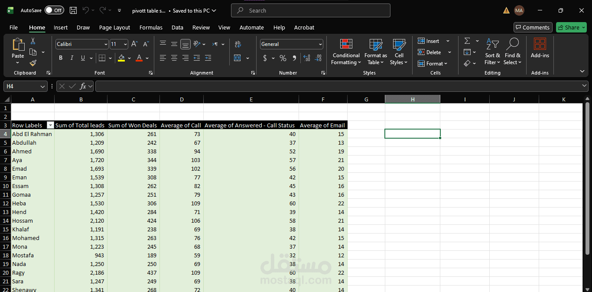The height and width of the screenshot is (292, 592).
Task: Increase font size with the larger A icon
Action: [134, 44]
